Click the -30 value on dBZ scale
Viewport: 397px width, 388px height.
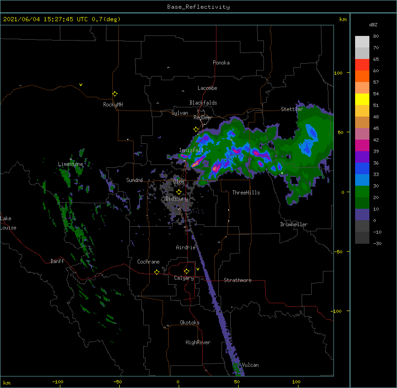click(x=377, y=243)
